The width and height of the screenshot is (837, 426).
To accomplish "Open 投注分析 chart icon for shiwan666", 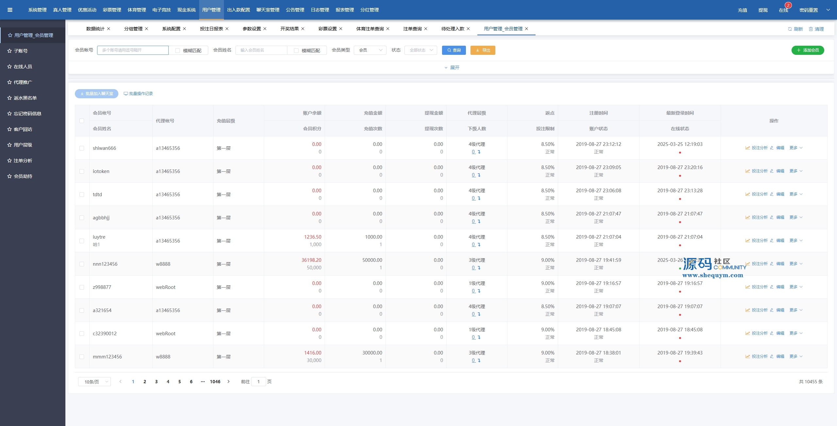I will tap(747, 148).
